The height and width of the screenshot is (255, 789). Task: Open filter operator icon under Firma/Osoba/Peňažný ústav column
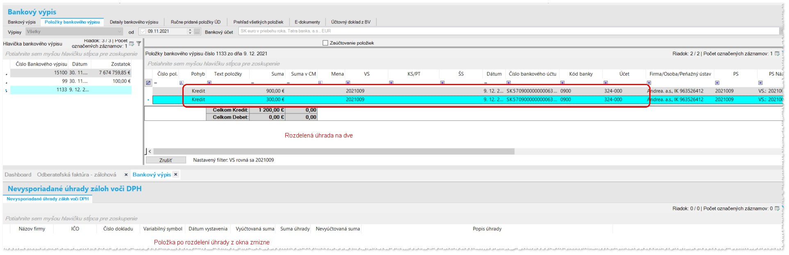649,83
